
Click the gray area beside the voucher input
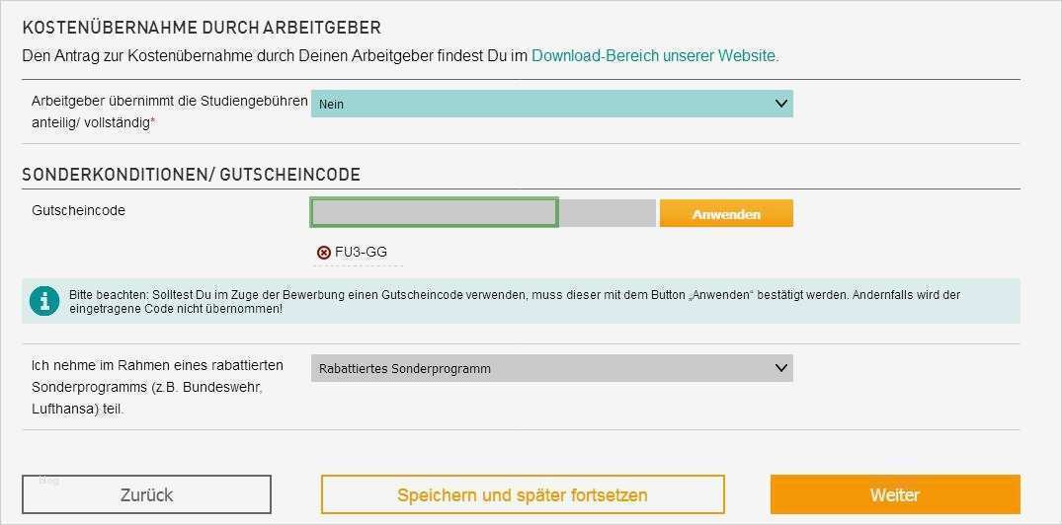point(607,212)
